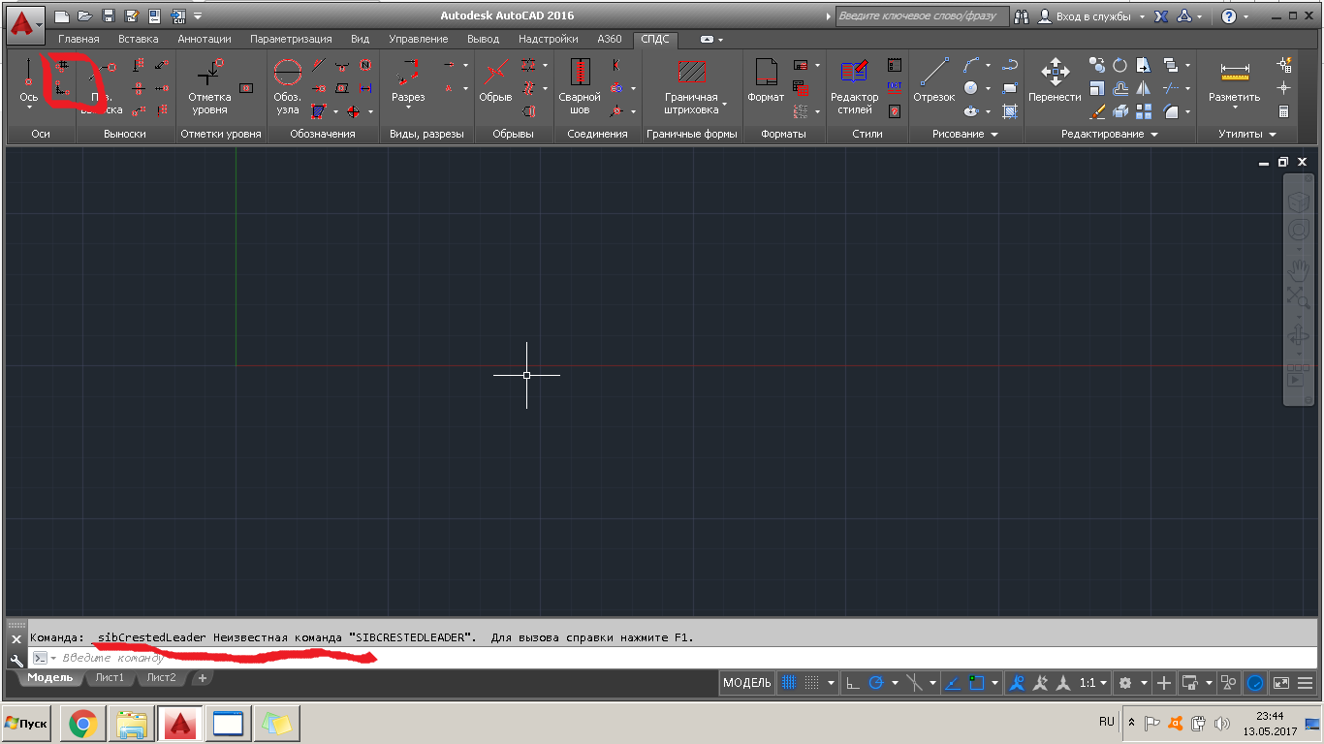This screenshot has width=1324, height=744.
Task: Select the Обоз. узла tool
Action: click(287, 86)
